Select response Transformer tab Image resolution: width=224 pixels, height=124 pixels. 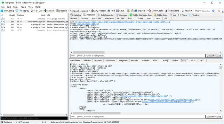[x=75, y=61]
